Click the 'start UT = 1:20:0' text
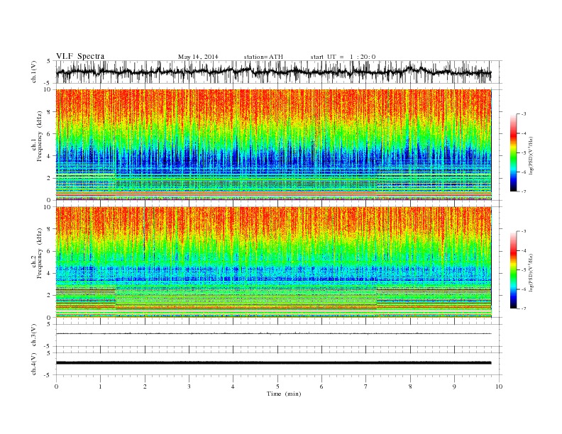 pos(343,57)
